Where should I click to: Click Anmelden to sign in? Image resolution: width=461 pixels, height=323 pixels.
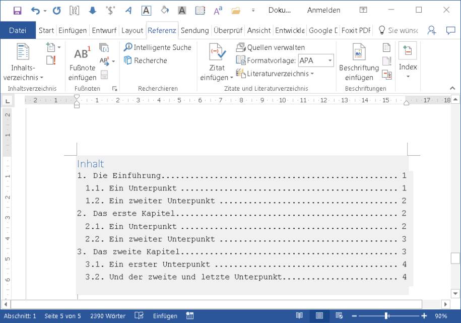point(323,10)
